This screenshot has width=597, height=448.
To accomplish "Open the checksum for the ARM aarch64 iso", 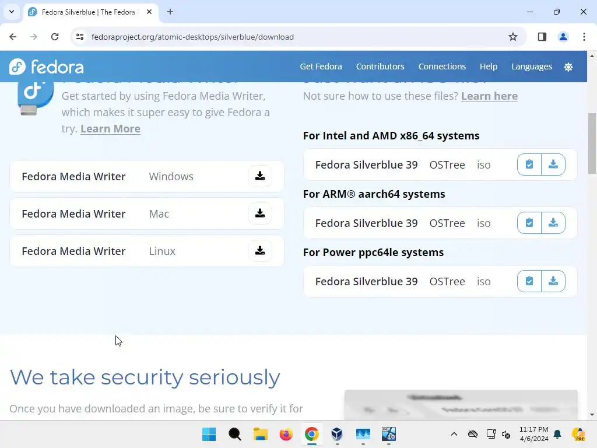I will click(529, 223).
